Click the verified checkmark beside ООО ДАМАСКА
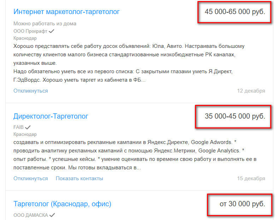 [x=52, y=215]
